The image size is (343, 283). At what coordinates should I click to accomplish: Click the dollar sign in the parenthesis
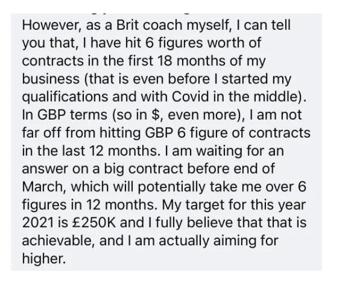[155, 115]
